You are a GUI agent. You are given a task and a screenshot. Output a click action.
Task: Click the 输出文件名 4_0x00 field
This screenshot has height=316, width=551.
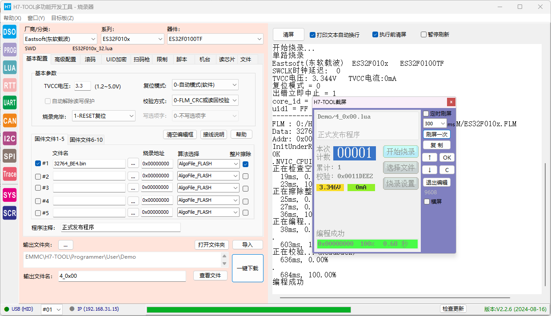coord(122,276)
